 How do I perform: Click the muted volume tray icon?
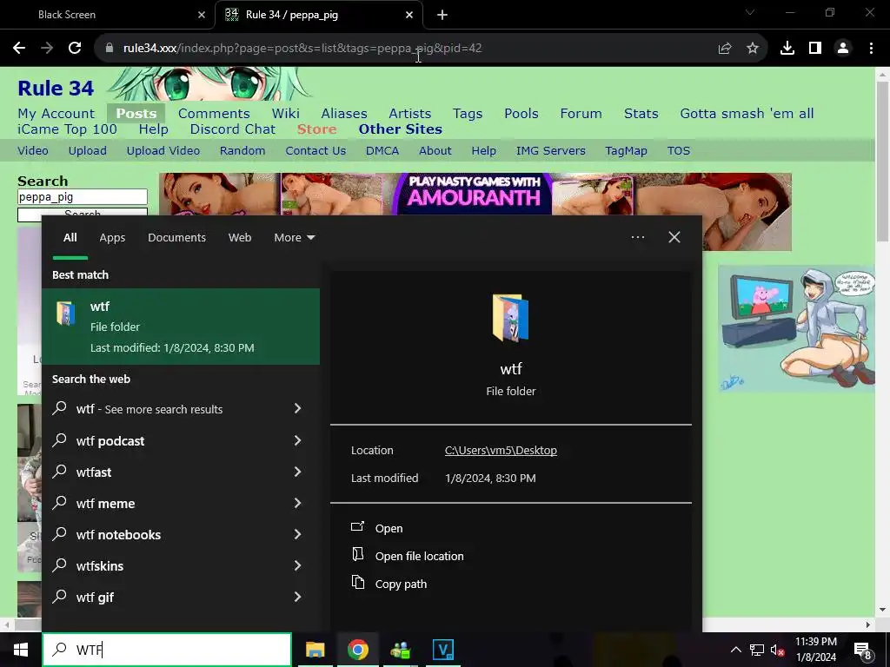(777, 650)
